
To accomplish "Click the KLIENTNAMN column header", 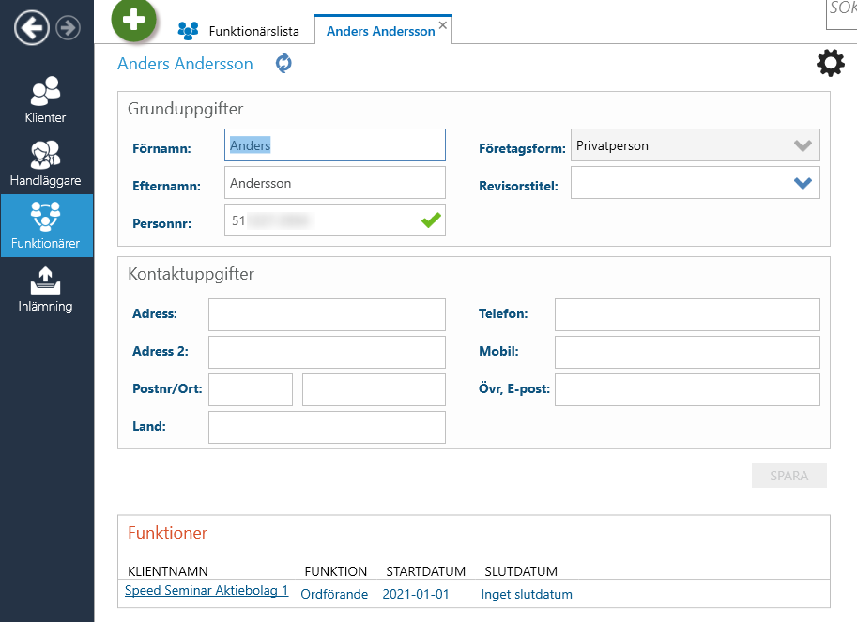I will (168, 571).
